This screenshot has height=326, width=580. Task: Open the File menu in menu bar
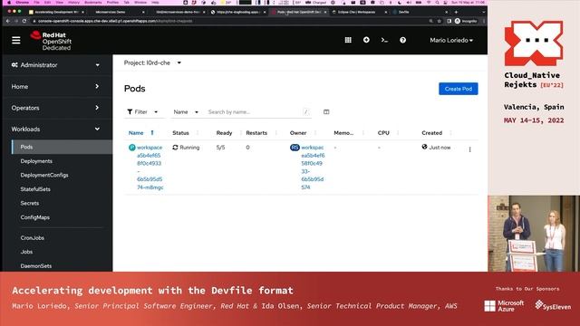tap(36, 2)
